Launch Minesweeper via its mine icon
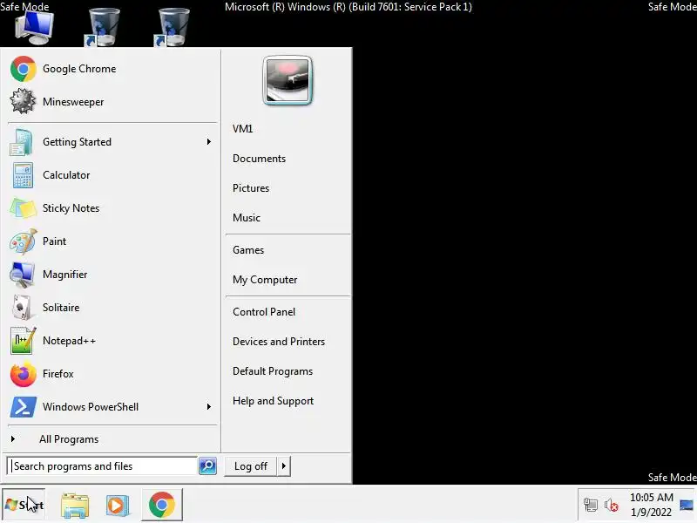Screen dimensions: 697x523 (x=24, y=102)
